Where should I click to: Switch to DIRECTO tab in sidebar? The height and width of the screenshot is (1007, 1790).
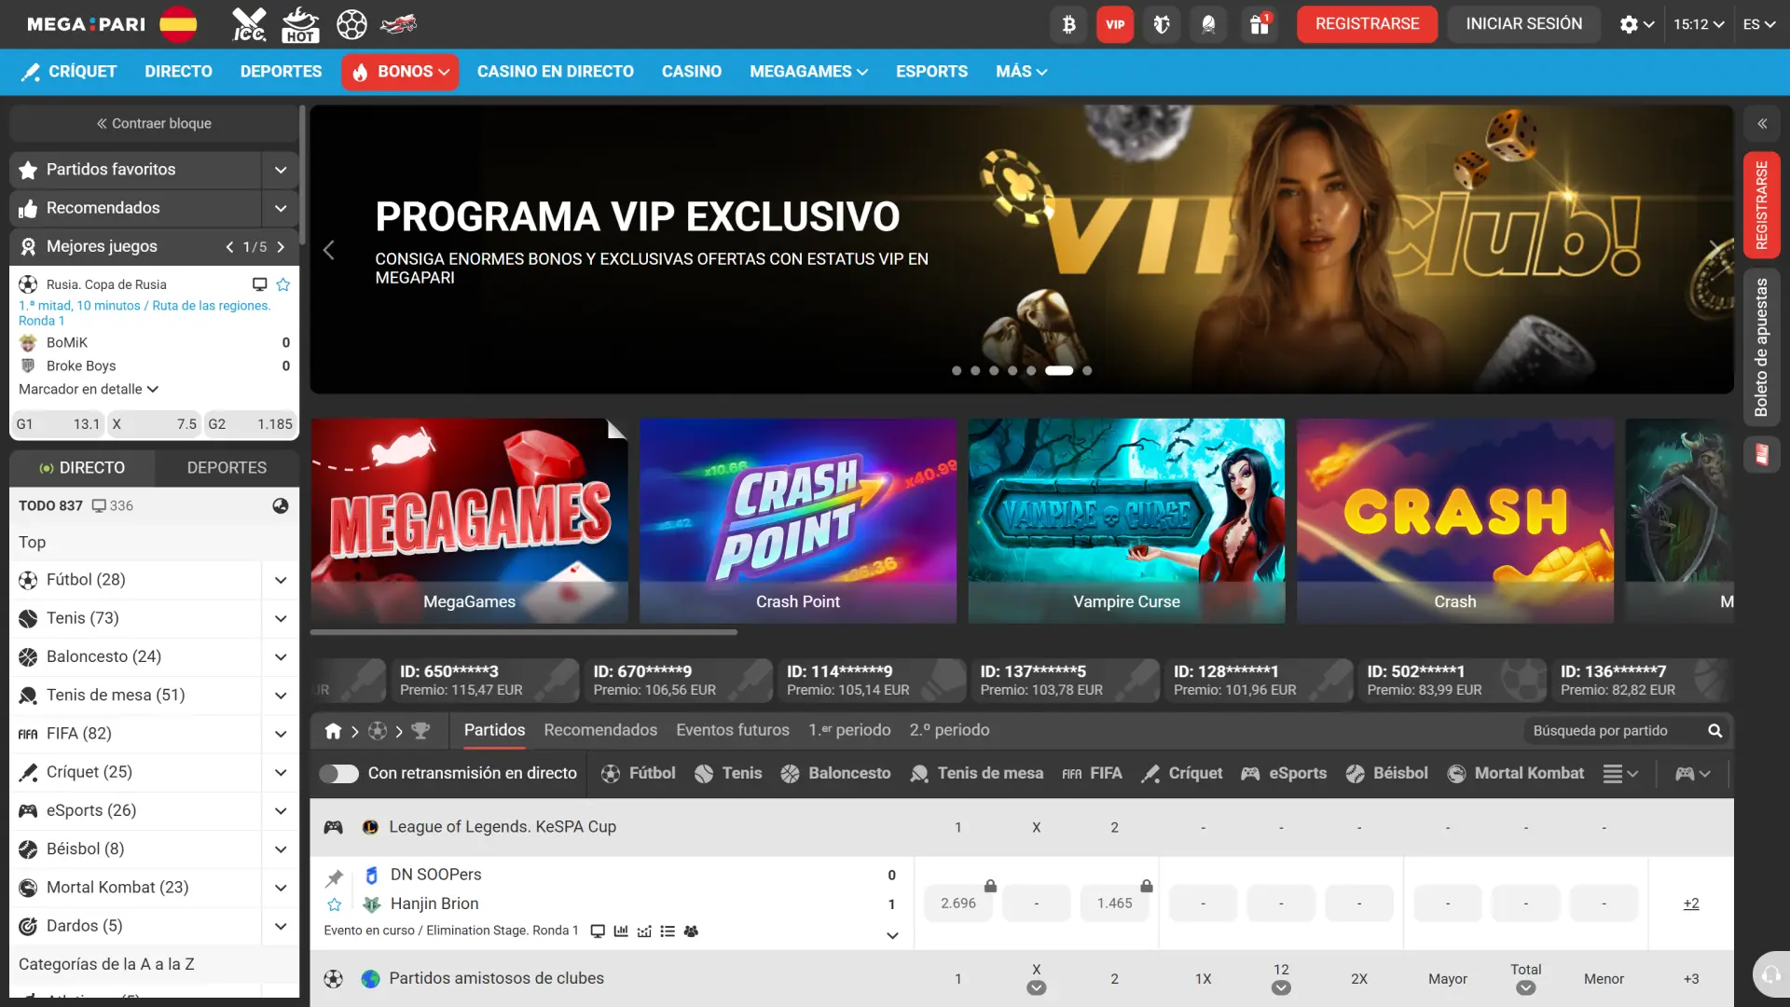(x=82, y=468)
